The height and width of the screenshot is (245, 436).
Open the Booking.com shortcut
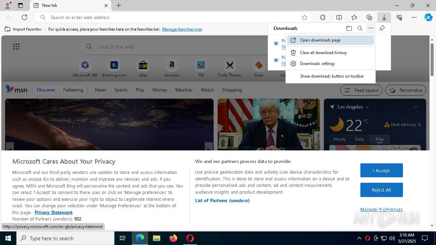coord(114,68)
